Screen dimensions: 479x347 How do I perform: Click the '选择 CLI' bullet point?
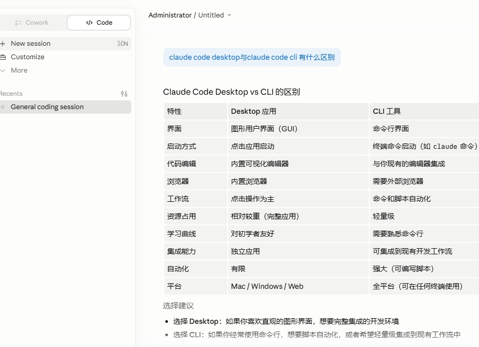pos(317,335)
